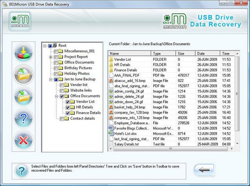Click the Hotel's List.xlsx Excel file icon
Viewport: 250px width, 186px height.
tap(111, 133)
